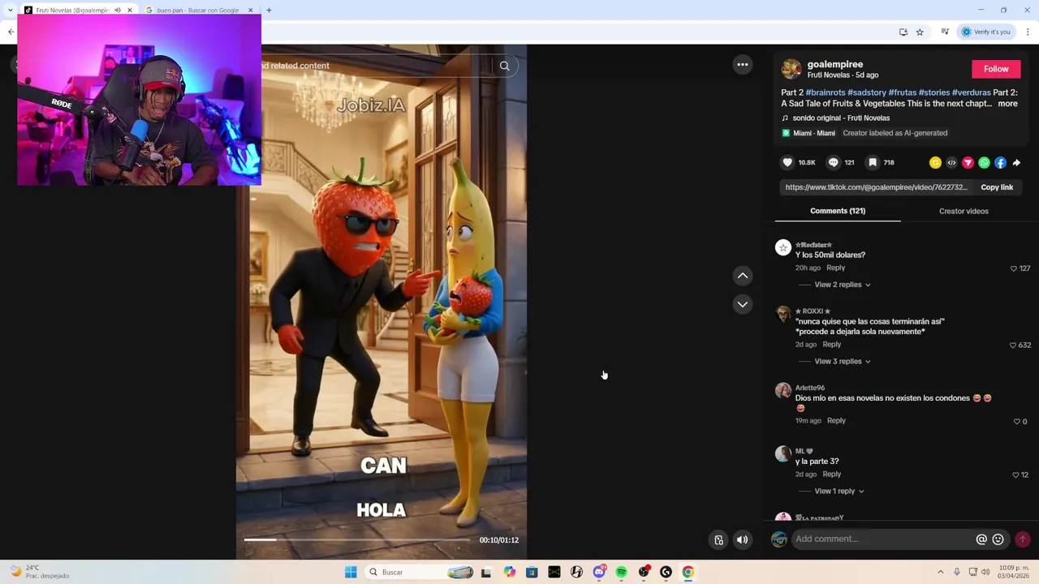The width and height of the screenshot is (1039, 584).
Task: Open the #verduras hashtag
Action: tap(972, 92)
